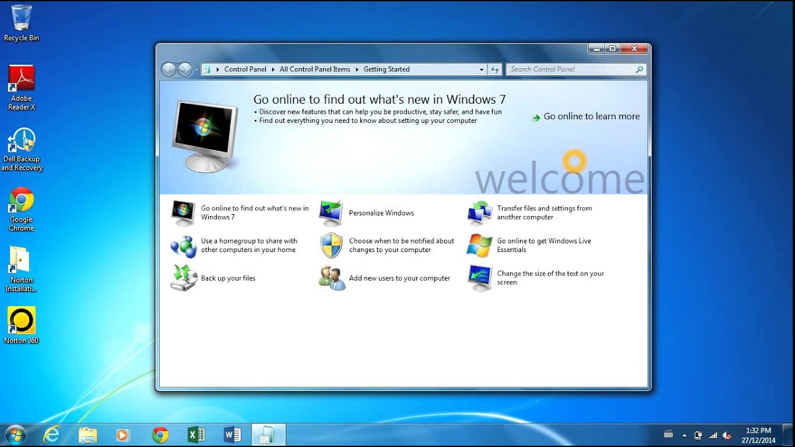This screenshot has width=795, height=447.
Task: Open Windows Explorer from the taskbar
Action: click(x=88, y=435)
